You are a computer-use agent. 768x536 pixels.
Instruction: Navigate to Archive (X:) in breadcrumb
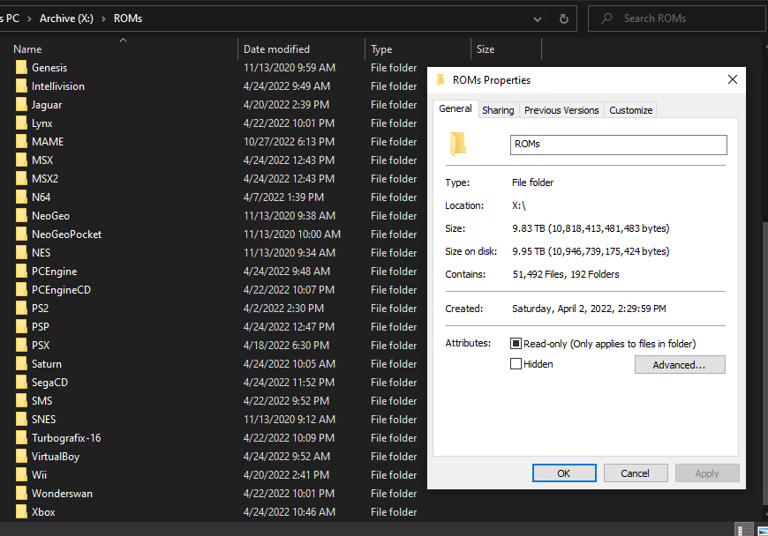coord(66,19)
